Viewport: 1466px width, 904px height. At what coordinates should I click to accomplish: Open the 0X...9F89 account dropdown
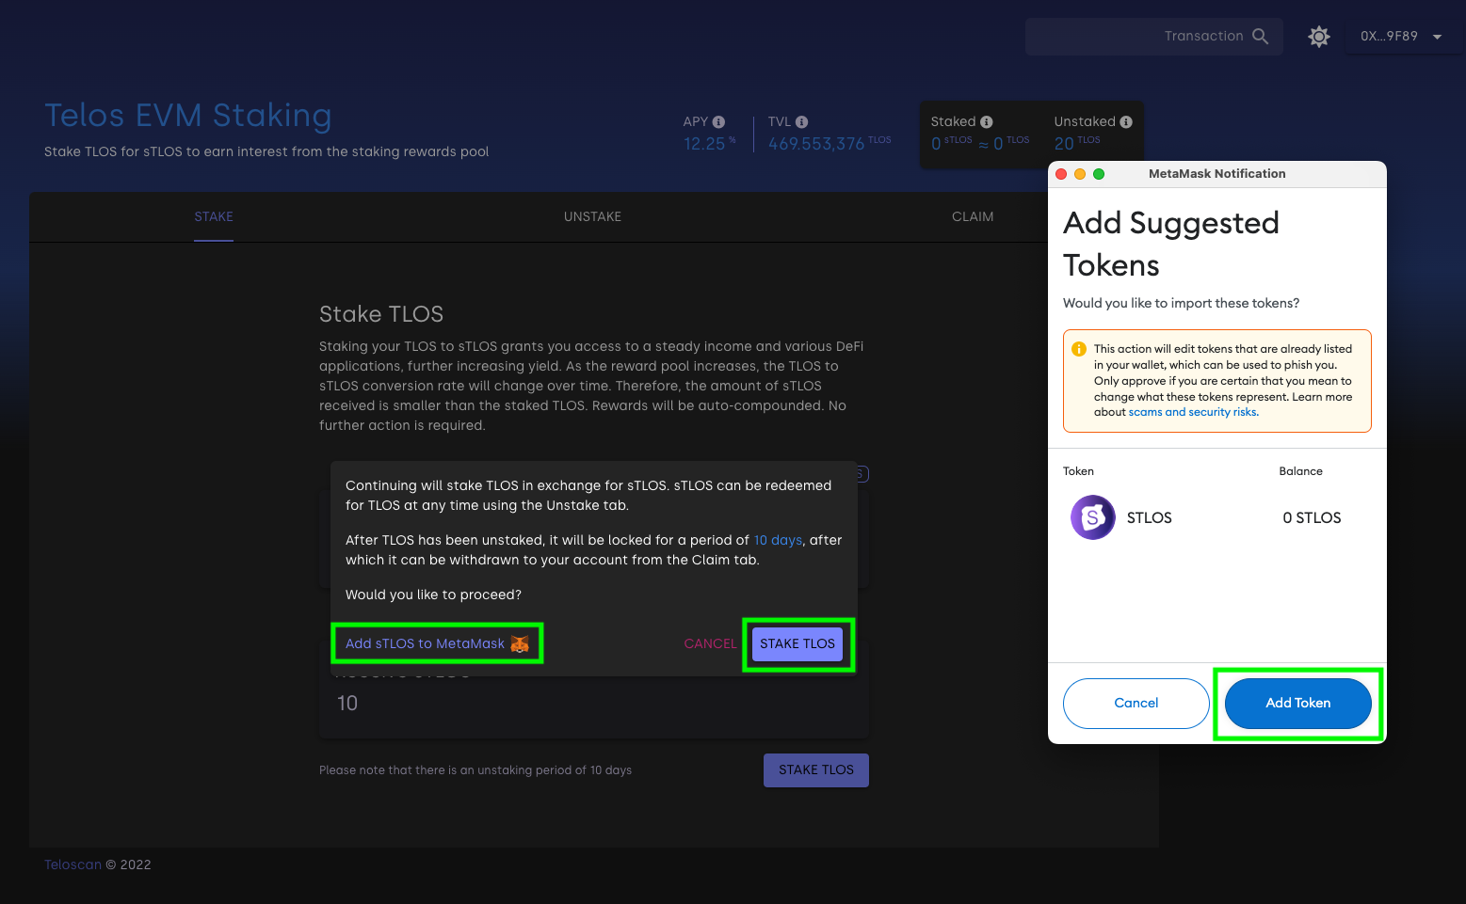1400,37
